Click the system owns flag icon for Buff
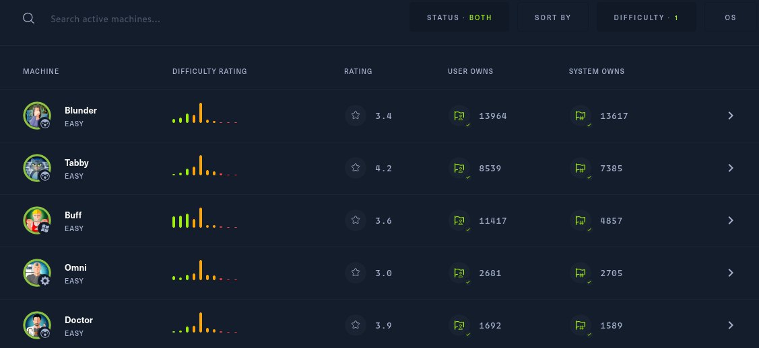 [x=580, y=220]
